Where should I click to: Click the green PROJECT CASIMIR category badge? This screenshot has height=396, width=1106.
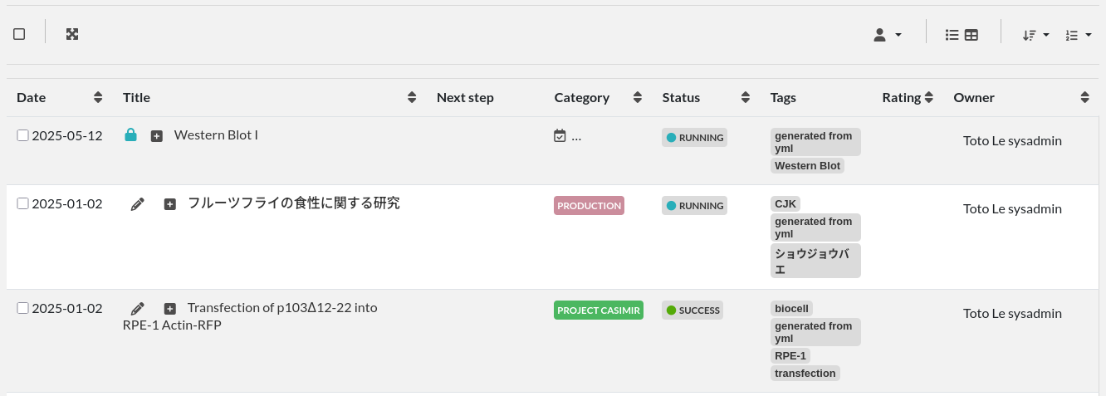598,310
